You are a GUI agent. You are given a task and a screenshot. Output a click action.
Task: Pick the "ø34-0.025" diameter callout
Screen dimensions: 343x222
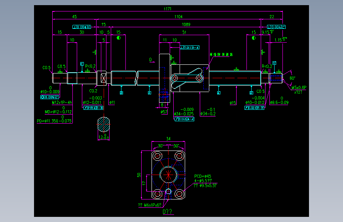[184, 114]
